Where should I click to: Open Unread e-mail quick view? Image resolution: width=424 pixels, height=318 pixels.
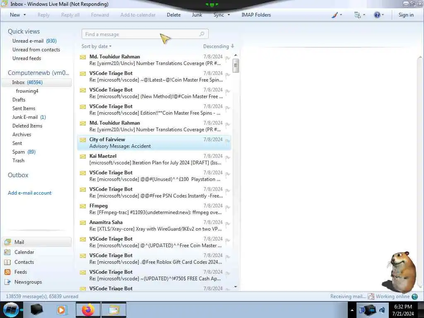click(34, 41)
